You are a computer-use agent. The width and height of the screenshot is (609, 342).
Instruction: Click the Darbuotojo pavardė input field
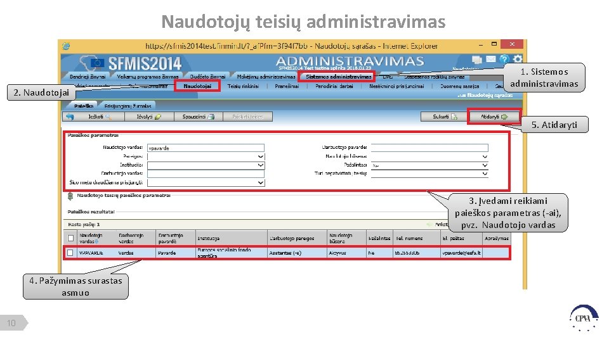429,148
